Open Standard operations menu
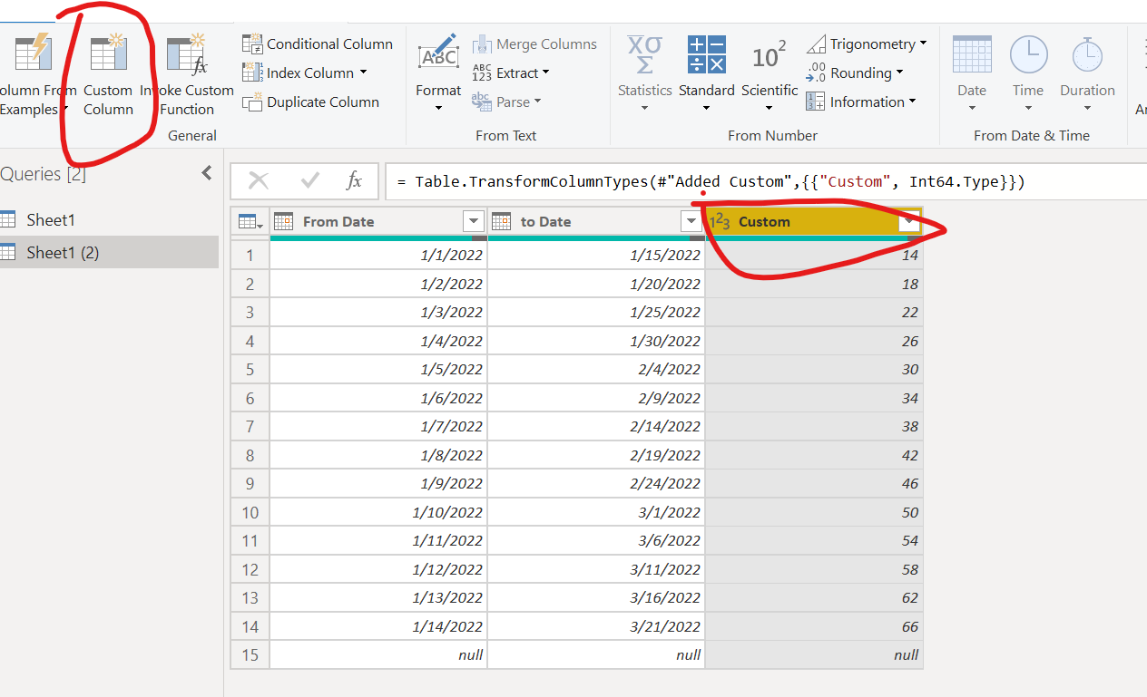 706,73
